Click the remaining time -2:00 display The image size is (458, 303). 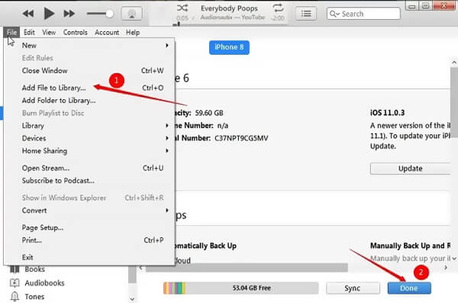click(278, 18)
